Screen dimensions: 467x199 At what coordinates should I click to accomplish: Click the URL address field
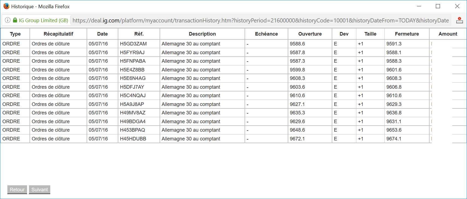[x=261, y=20]
